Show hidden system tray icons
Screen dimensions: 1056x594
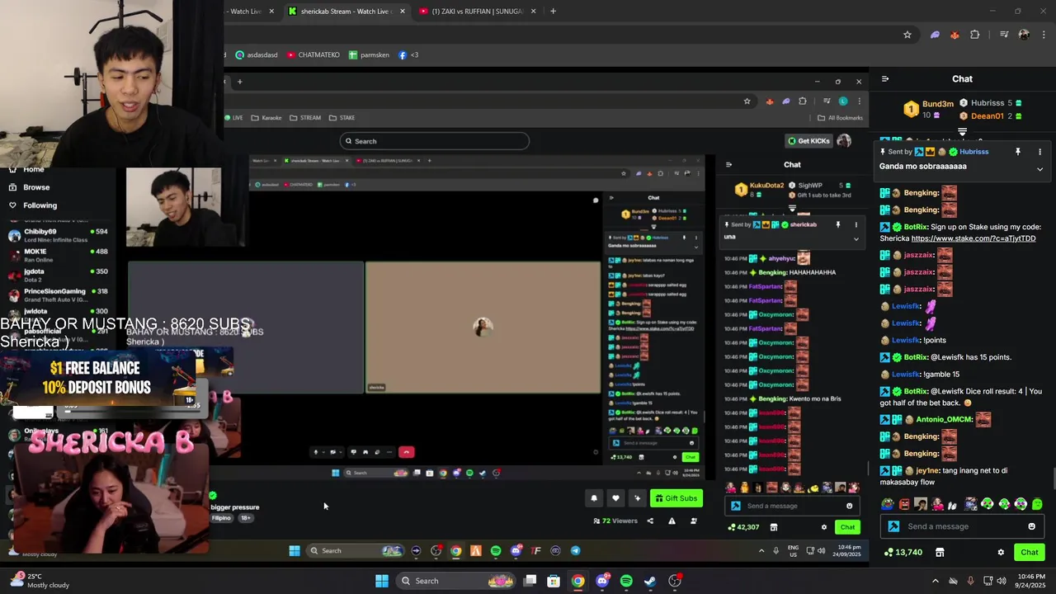click(x=935, y=581)
